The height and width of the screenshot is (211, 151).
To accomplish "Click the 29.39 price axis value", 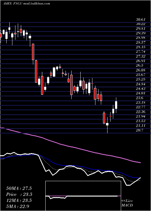I will tap(141, 33).
